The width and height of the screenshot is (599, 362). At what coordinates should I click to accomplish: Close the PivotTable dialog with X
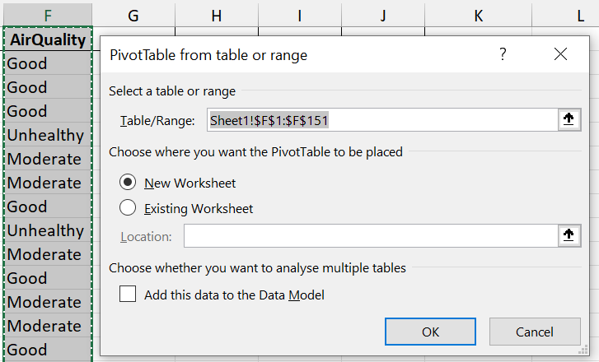pyautogui.click(x=561, y=55)
